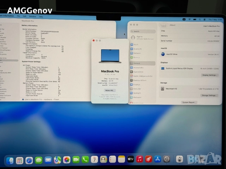
Task: Open the Edit menu
Action: tap(24, 16)
